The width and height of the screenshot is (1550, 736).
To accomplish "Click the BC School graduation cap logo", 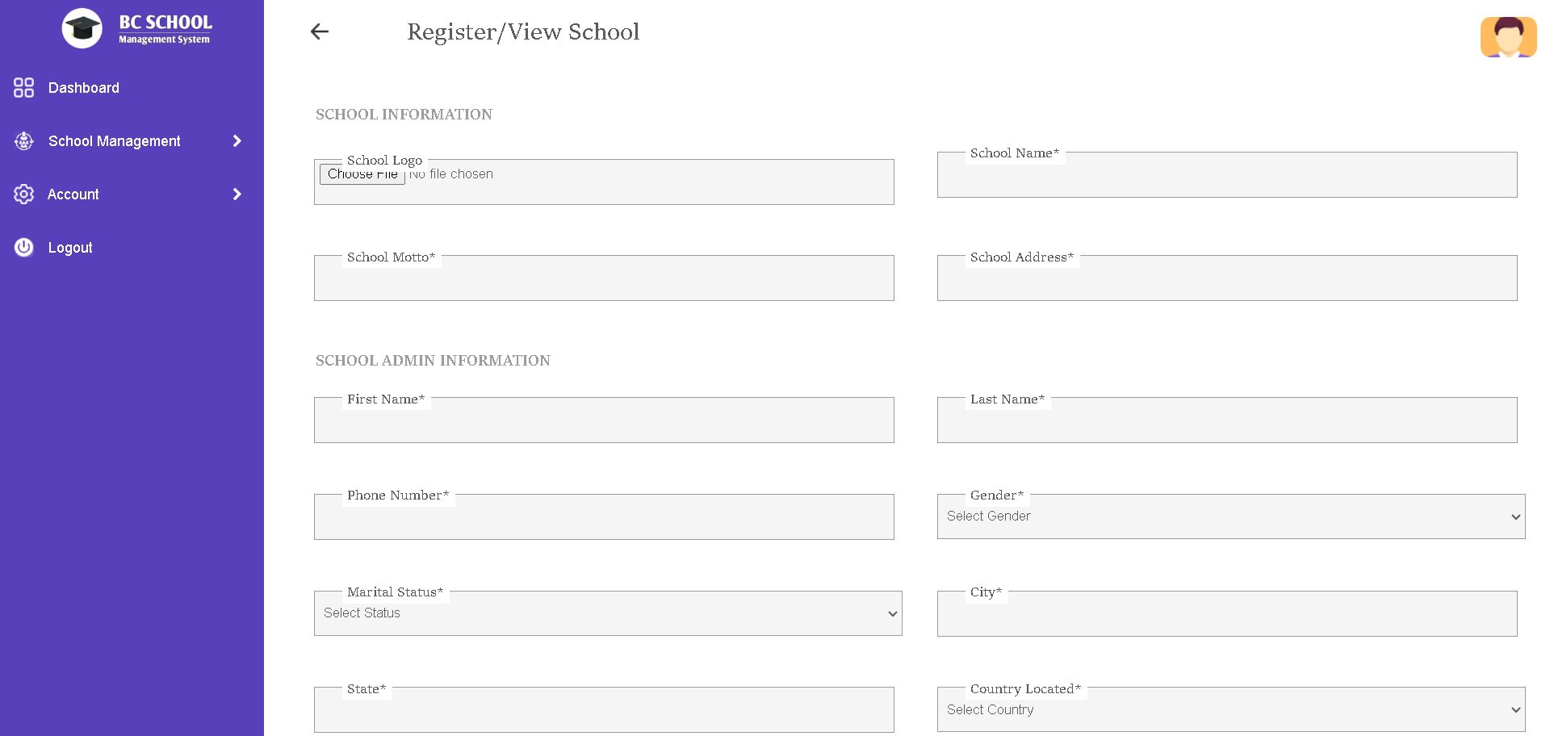I will 82,28.
